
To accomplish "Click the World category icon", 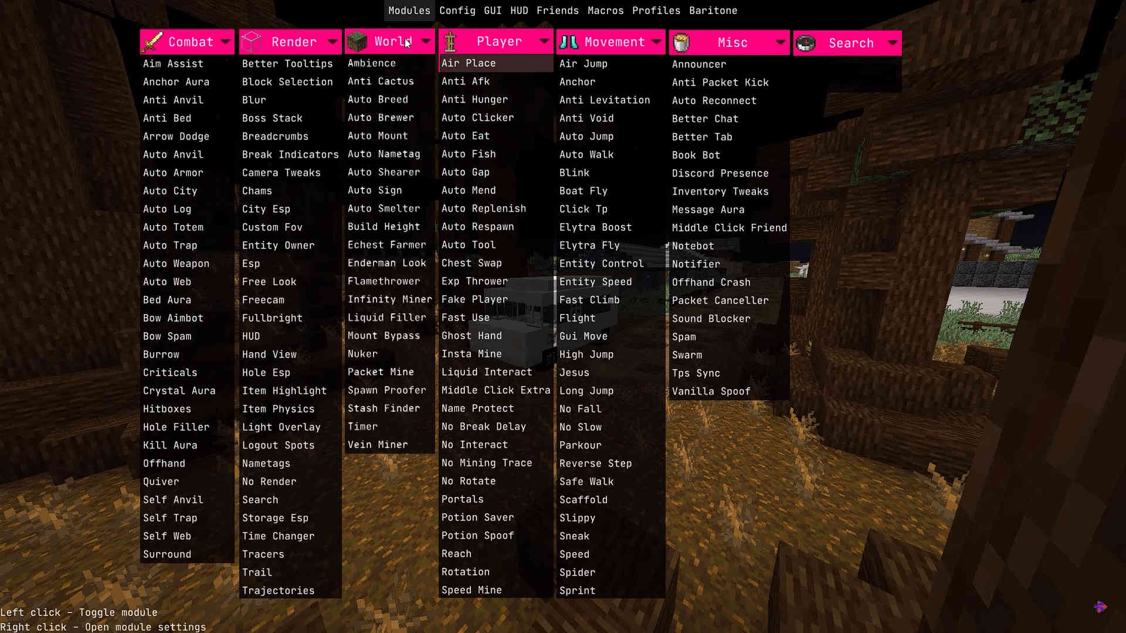I will coord(357,41).
